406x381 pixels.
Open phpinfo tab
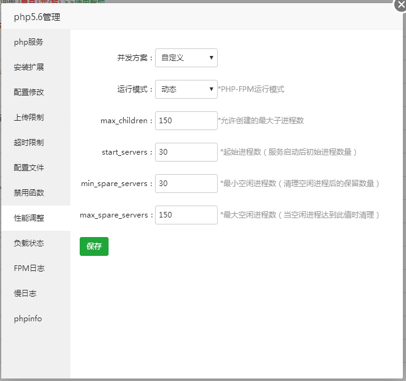pos(36,319)
